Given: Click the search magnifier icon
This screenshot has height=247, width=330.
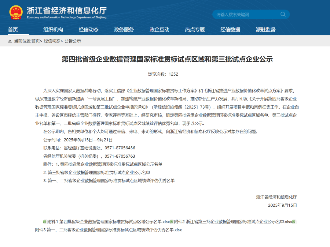Looking at the screenshot, I should coord(283,14).
